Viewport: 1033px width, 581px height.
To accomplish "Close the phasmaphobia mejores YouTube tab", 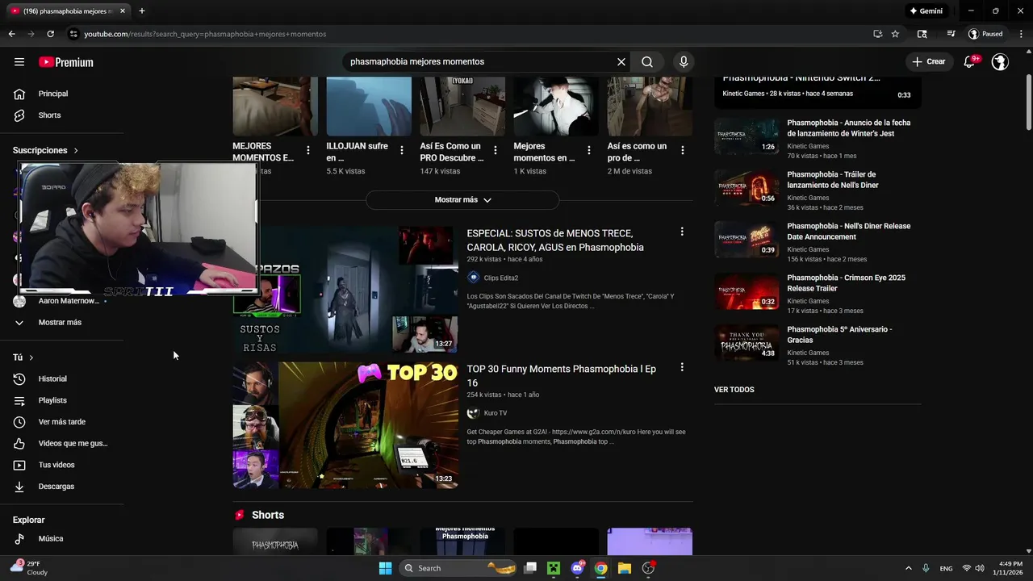I will [x=123, y=11].
